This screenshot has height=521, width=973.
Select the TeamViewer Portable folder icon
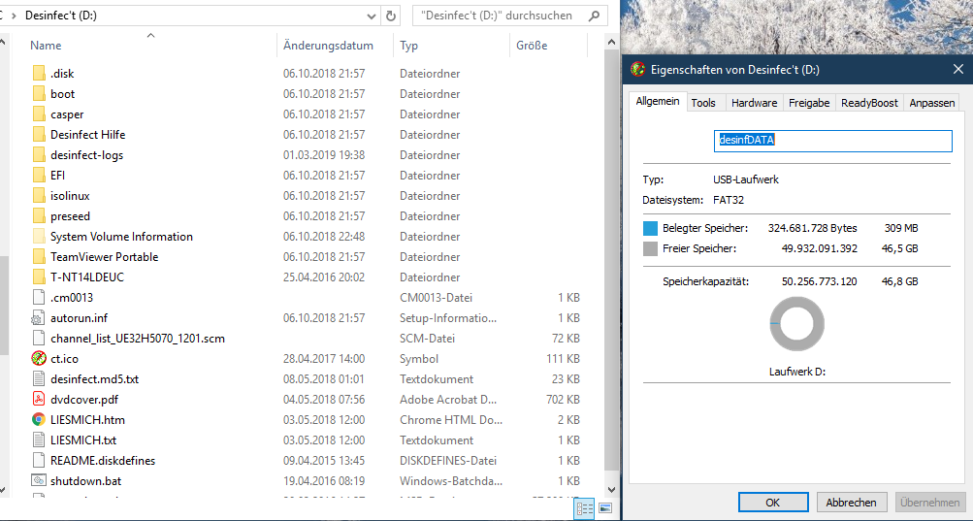39,257
